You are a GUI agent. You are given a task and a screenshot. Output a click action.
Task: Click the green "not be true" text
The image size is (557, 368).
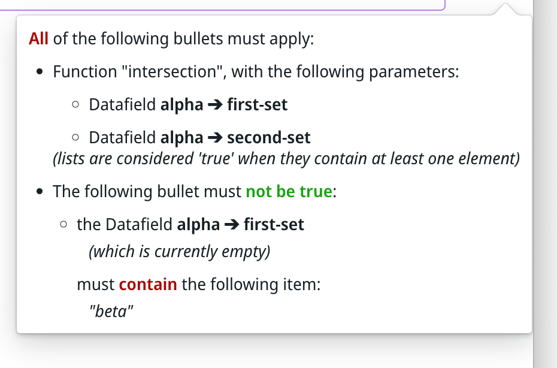click(288, 192)
